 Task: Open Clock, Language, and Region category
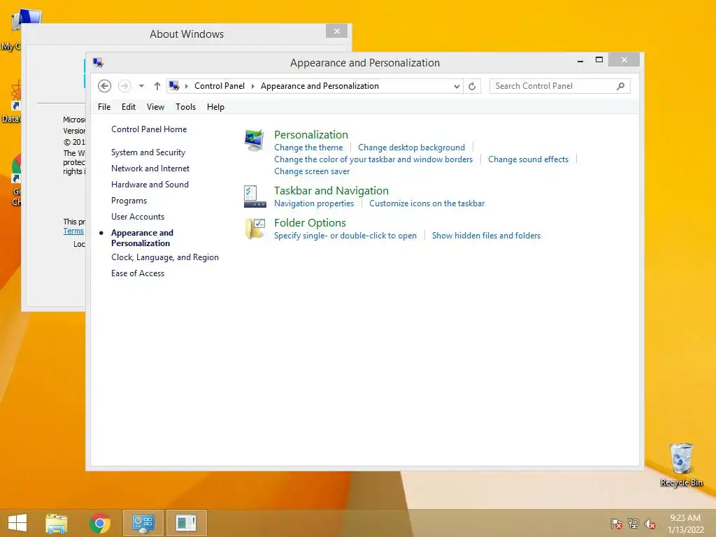pos(165,257)
